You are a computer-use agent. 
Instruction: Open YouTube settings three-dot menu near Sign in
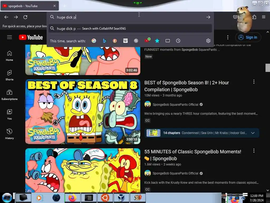(228, 37)
